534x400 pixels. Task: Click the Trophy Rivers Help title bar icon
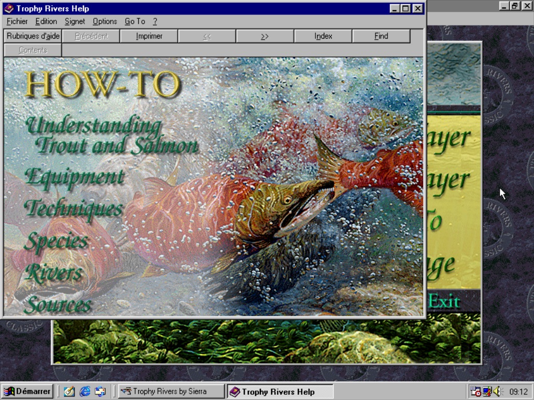(x=9, y=8)
